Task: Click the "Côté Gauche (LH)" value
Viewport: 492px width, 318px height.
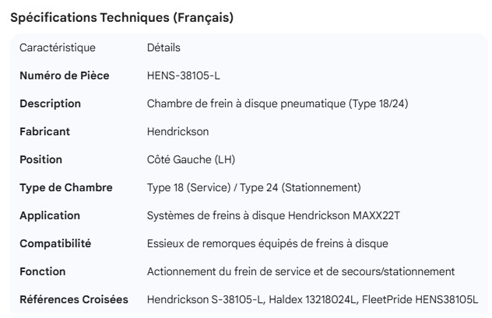Action: tap(191, 159)
